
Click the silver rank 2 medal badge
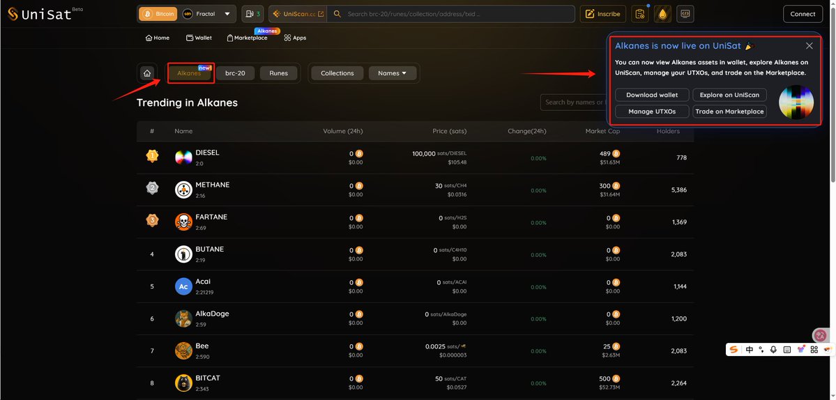153,188
